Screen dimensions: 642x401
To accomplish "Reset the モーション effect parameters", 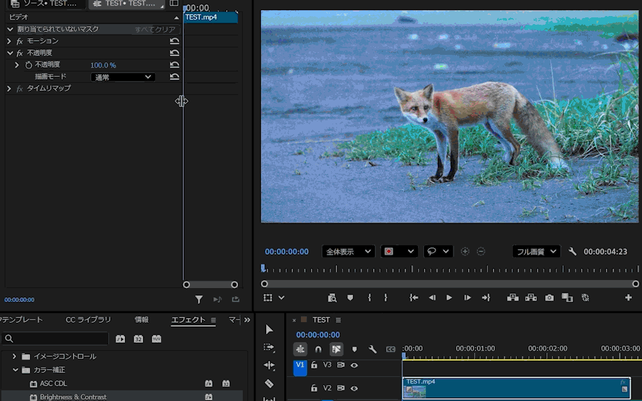I will pyautogui.click(x=175, y=41).
